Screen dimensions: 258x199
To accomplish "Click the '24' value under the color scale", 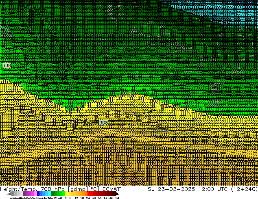I will pos(88,198).
